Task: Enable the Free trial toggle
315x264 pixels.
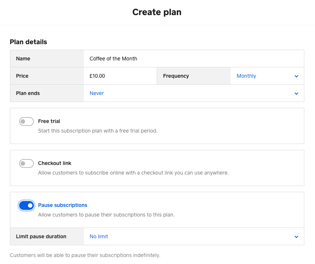Action: tap(26, 122)
